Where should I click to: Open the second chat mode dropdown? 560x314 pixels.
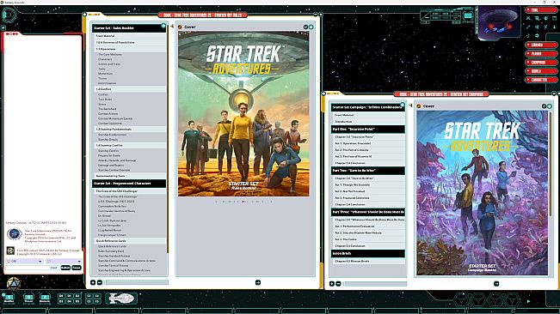point(64,261)
